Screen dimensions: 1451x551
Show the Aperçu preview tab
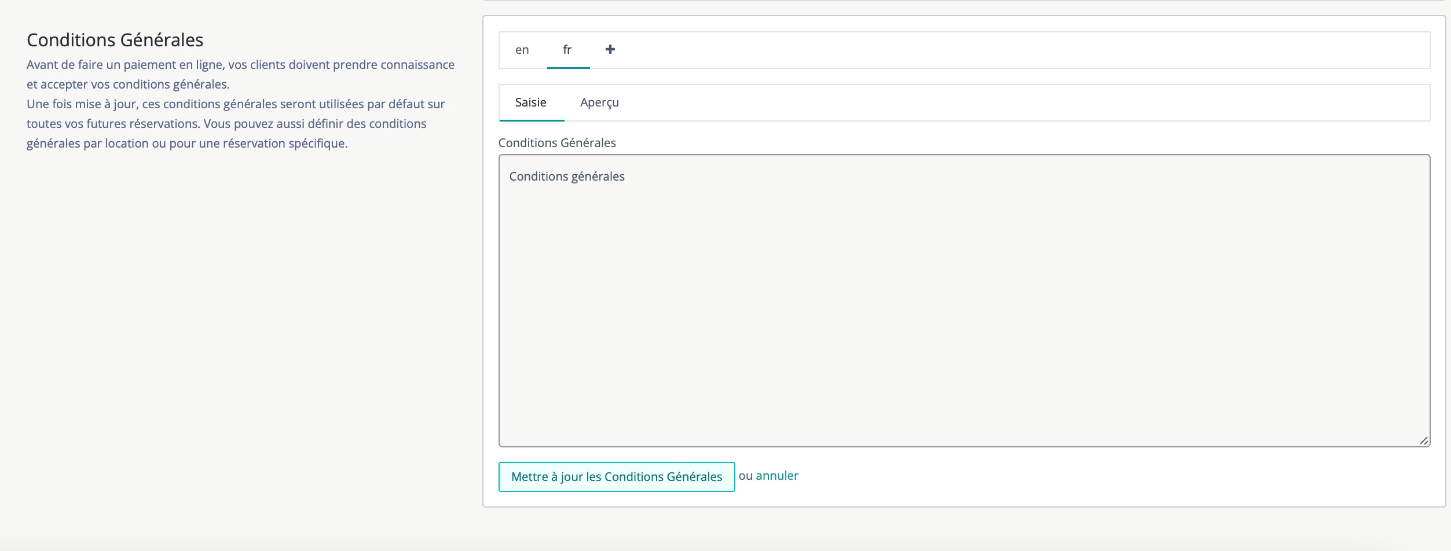[x=599, y=103]
